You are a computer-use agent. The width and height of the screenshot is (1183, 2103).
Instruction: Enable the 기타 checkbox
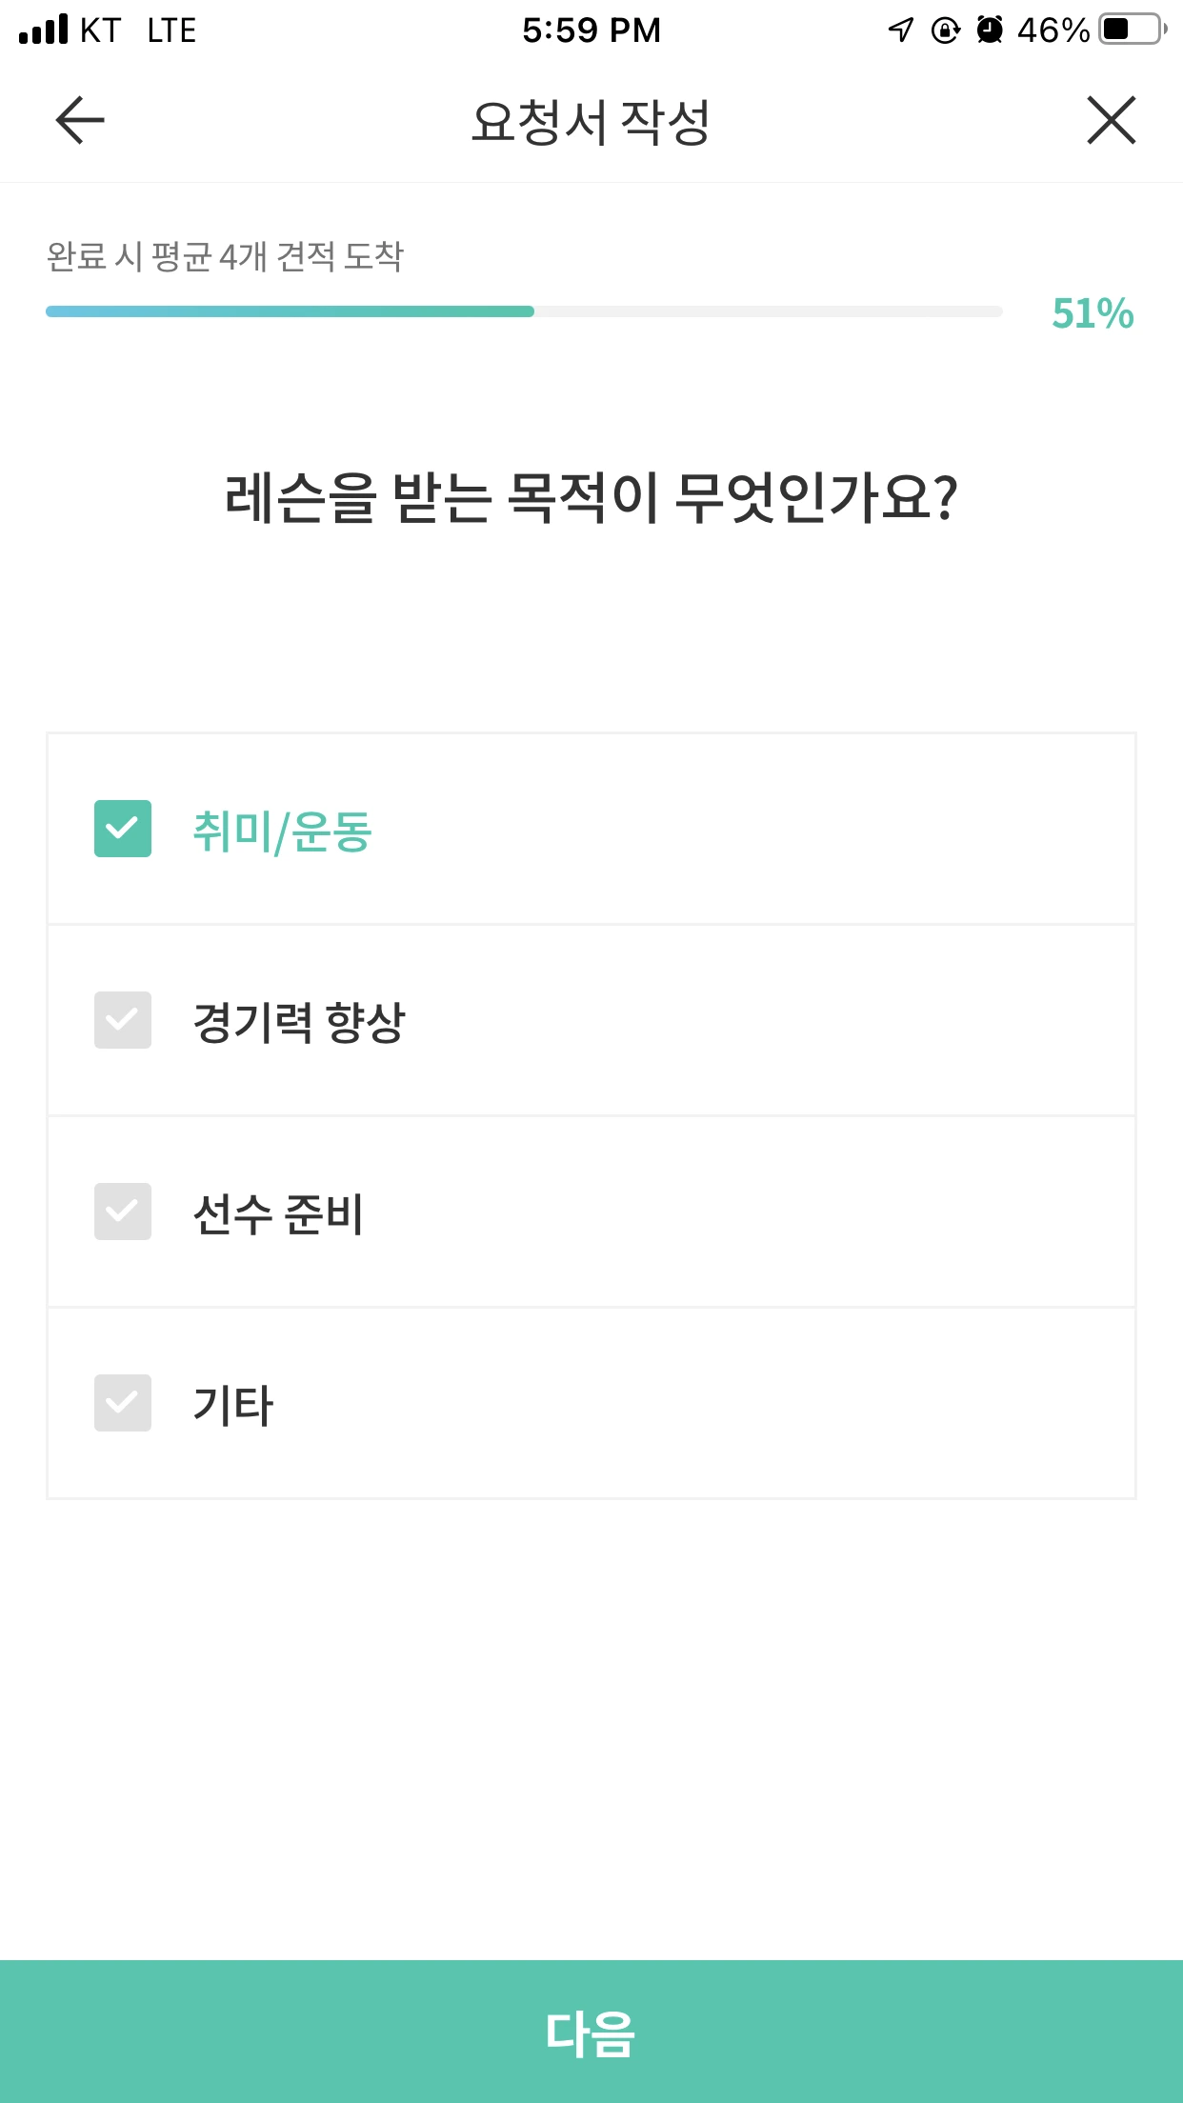coord(123,1403)
